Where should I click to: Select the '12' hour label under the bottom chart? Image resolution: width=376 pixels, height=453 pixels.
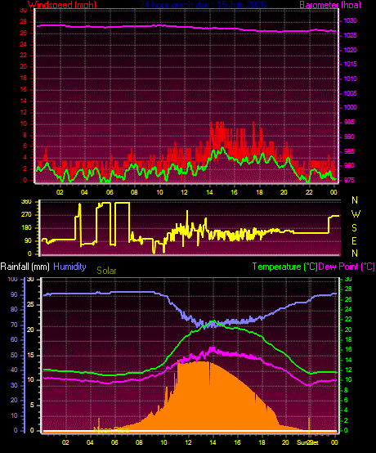tap(188, 442)
